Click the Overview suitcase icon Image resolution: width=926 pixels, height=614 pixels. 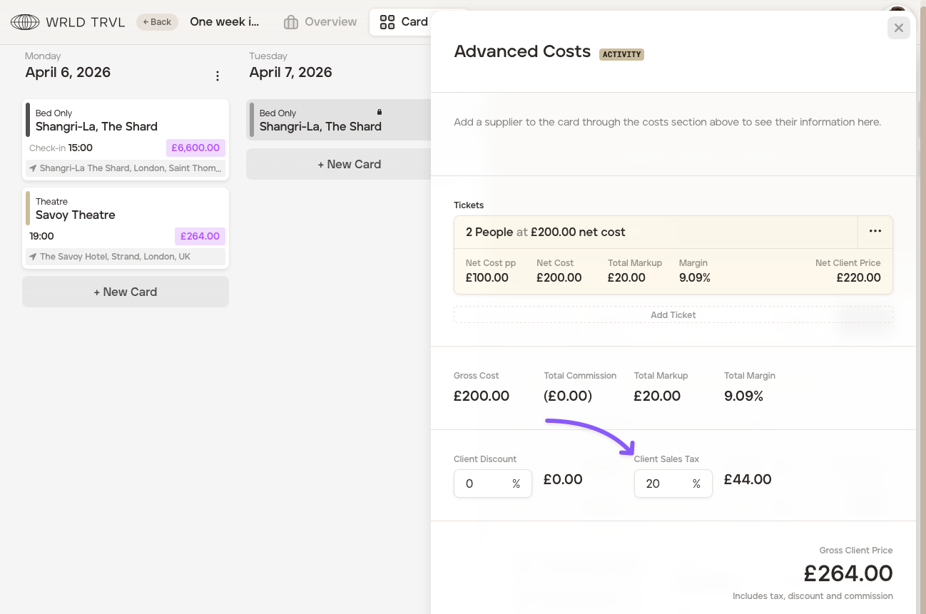290,22
